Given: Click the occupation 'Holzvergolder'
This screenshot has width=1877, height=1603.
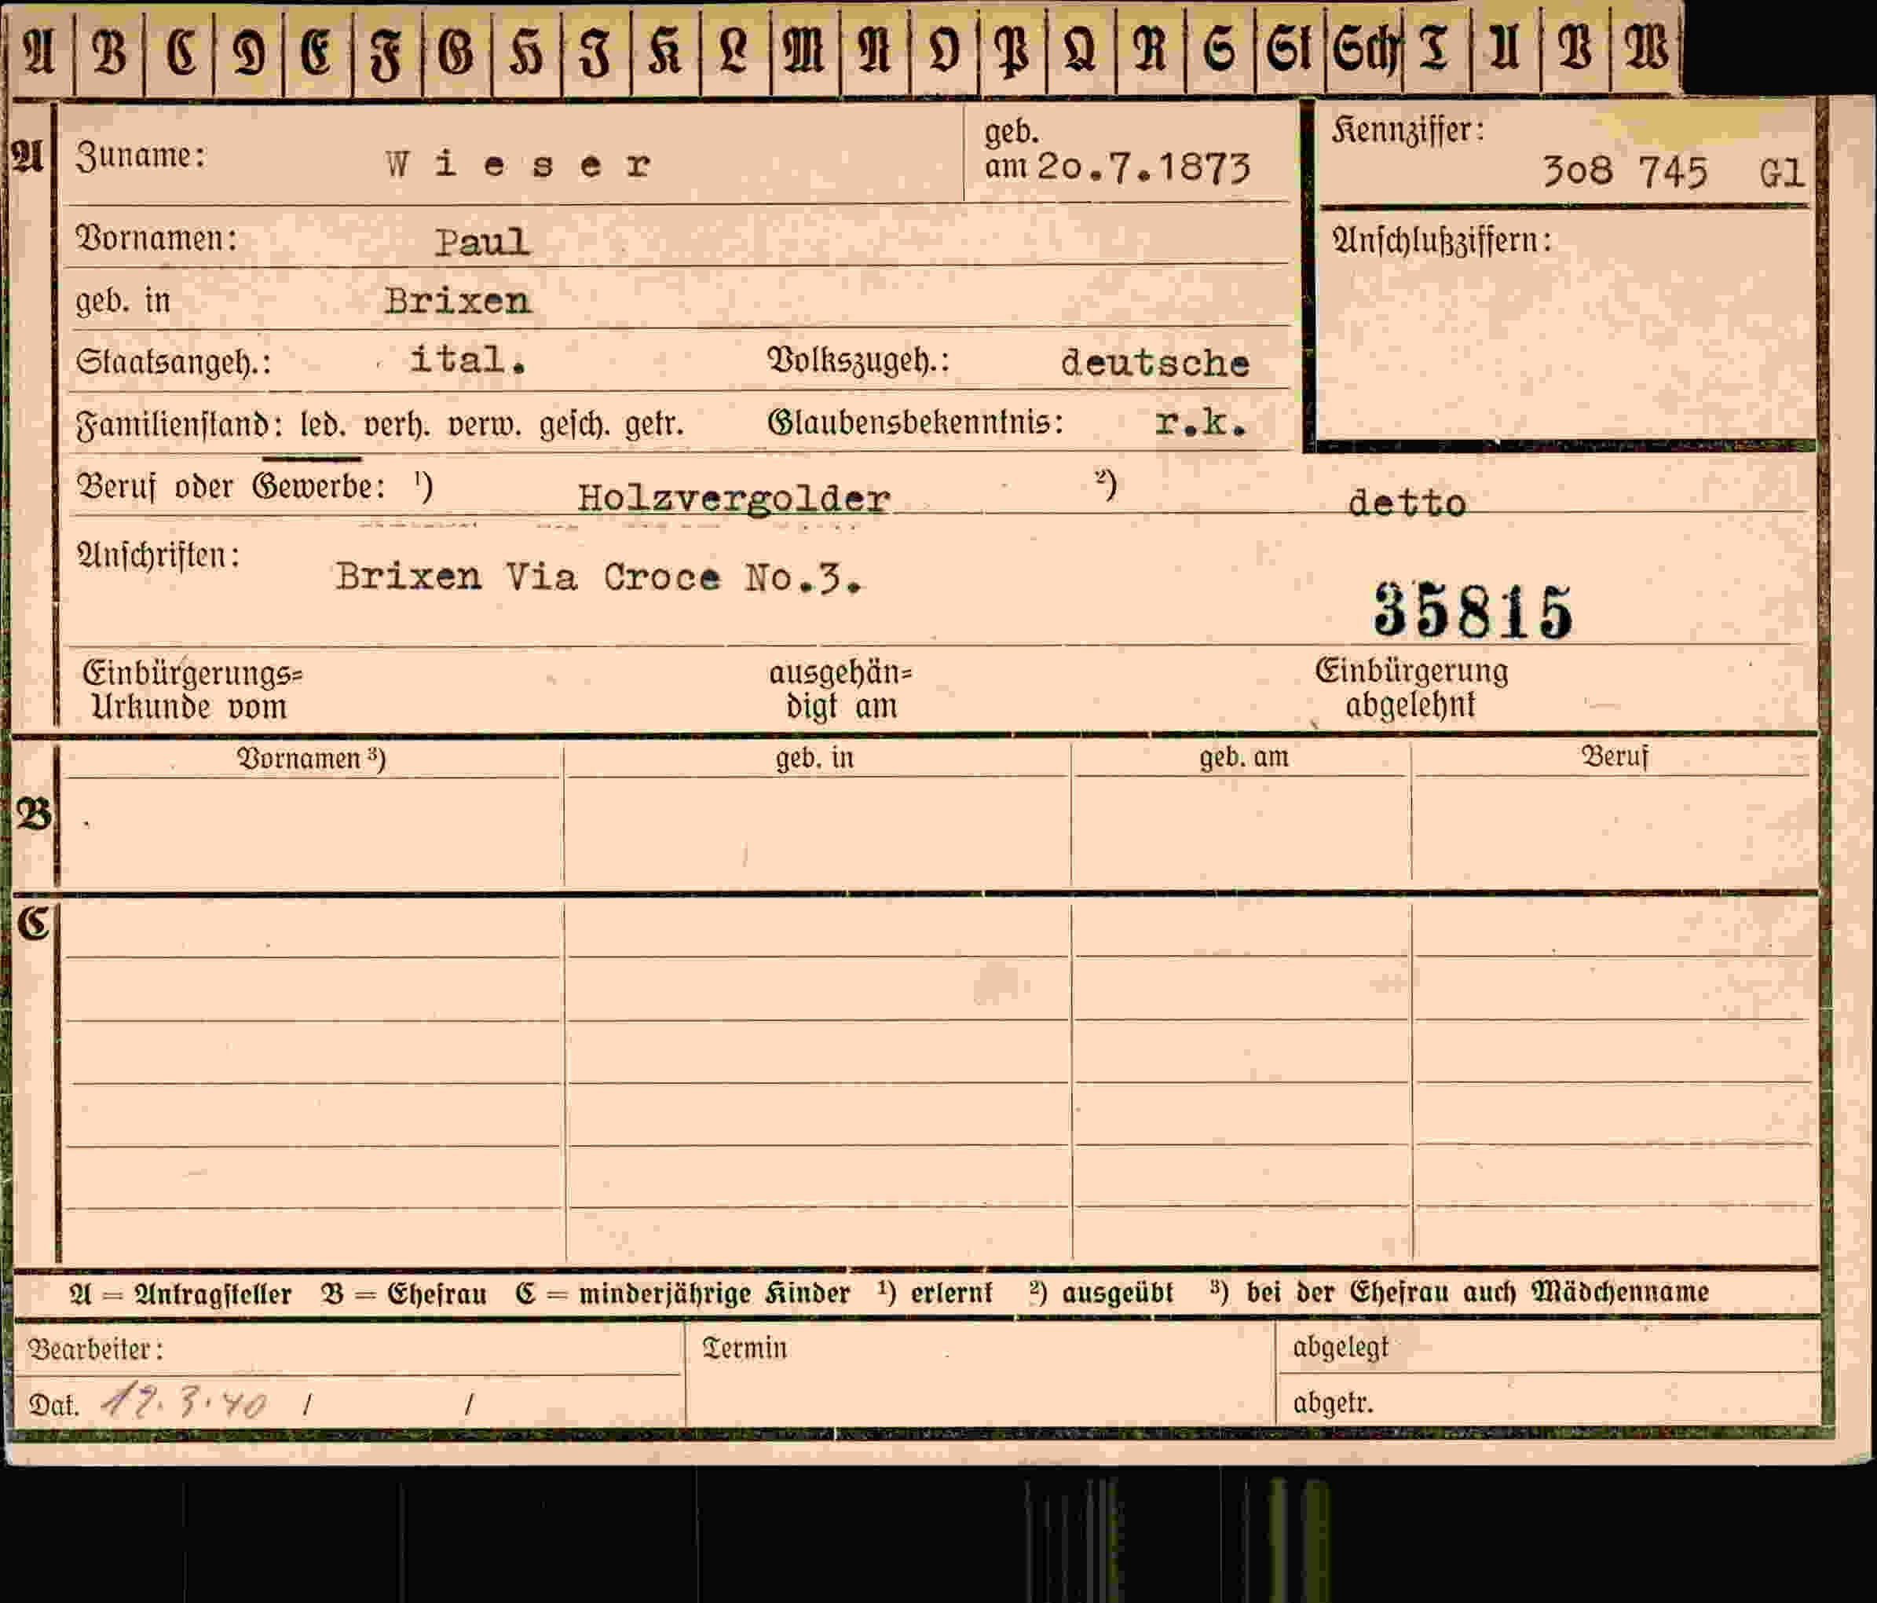Looking at the screenshot, I should click(x=734, y=500).
